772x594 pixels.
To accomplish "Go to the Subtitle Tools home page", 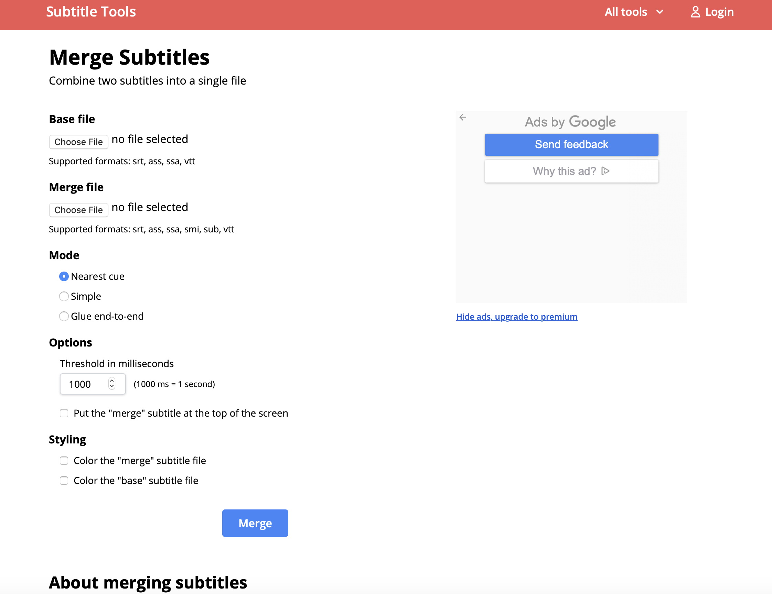I will (91, 12).
